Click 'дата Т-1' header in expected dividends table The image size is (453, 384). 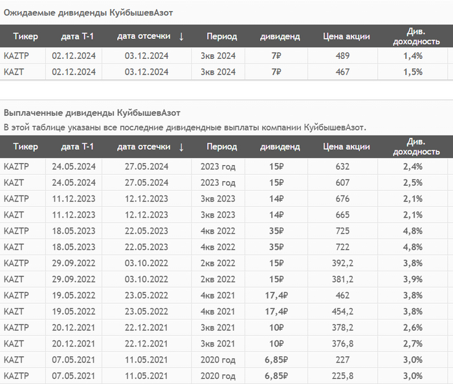tap(77, 36)
